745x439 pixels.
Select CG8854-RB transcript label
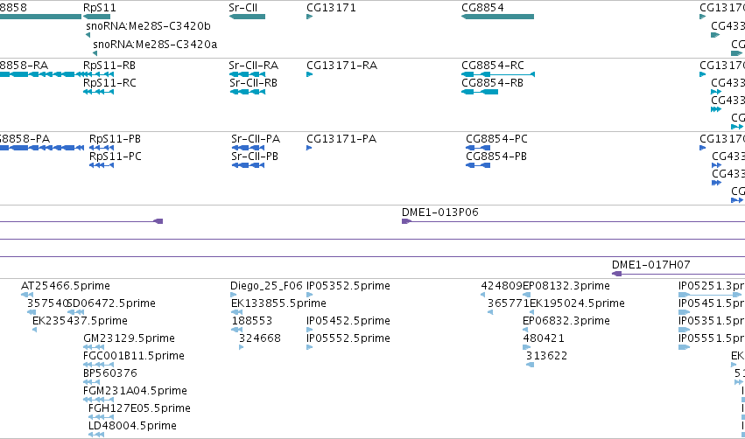pos(492,83)
